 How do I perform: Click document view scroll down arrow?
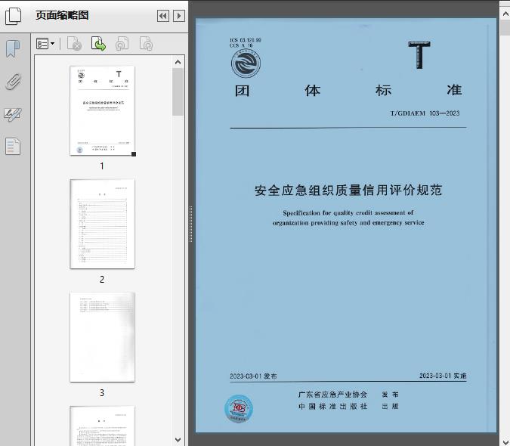click(505, 441)
